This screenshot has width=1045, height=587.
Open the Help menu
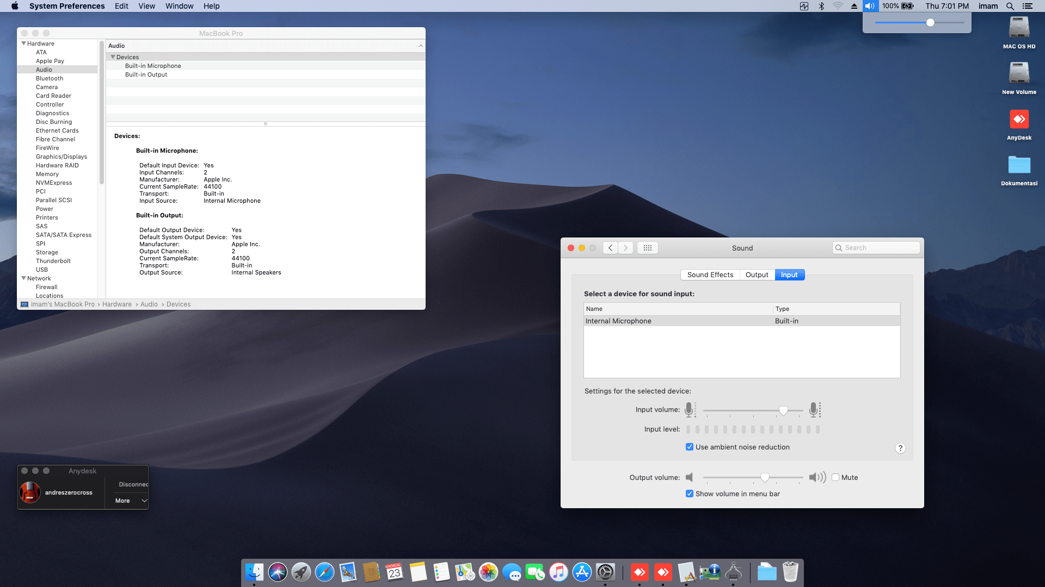coord(211,6)
